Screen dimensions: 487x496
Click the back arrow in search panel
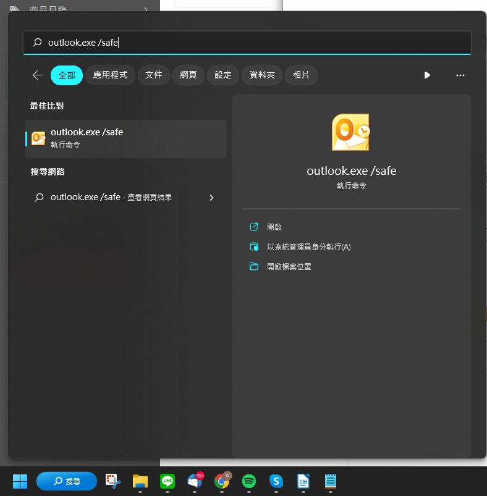click(38, 75)
